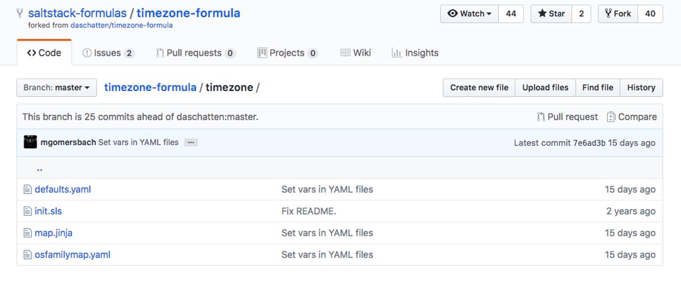Open the daschatten/timezone-formula link

click(x=122, y=25)
